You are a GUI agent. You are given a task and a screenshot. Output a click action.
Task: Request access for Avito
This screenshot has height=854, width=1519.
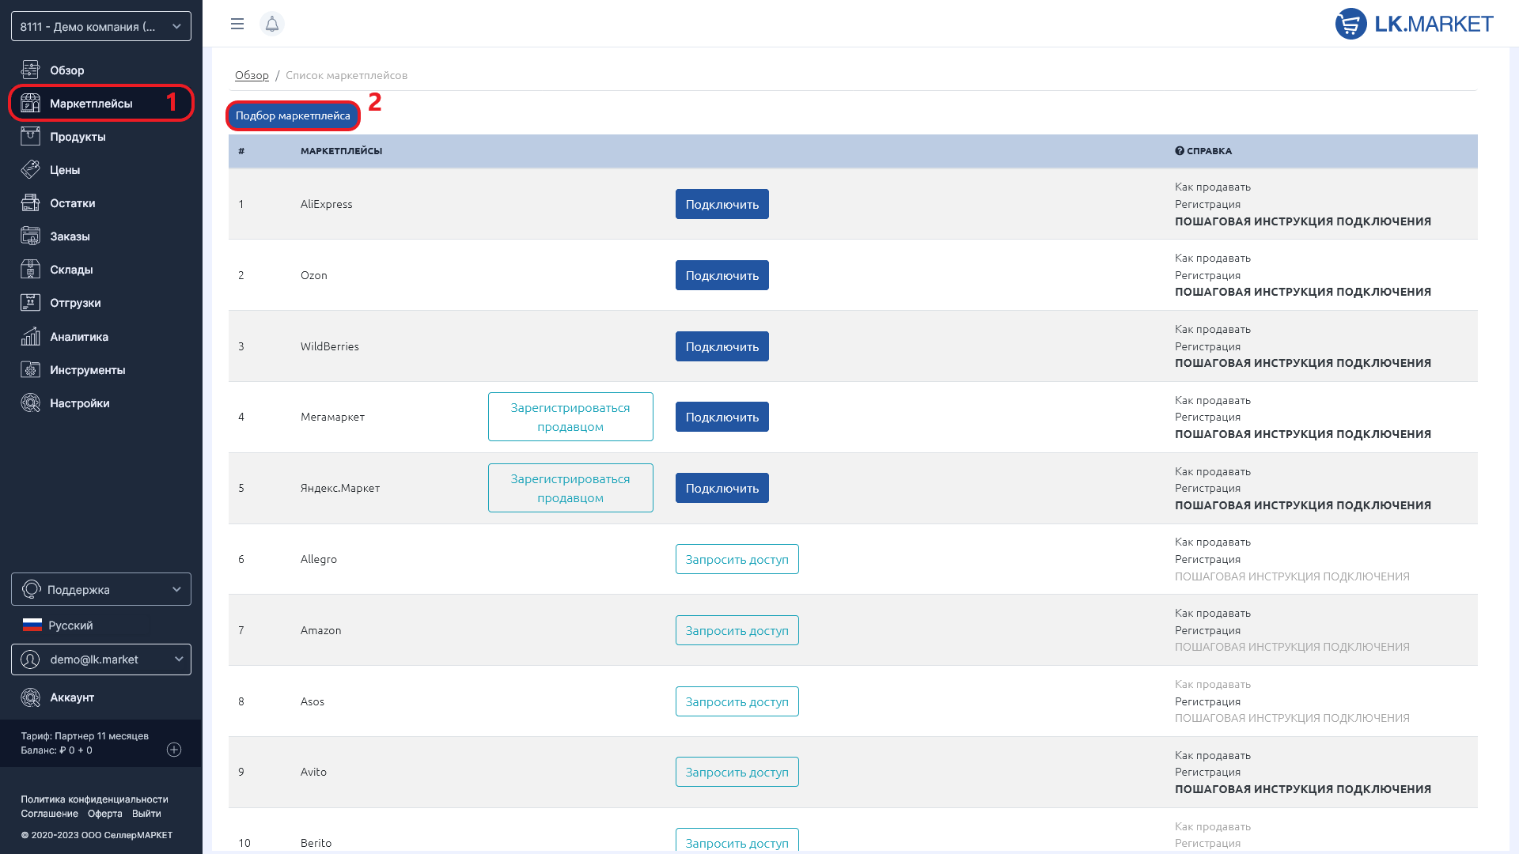pyautogui.click(x=737, y=772)
